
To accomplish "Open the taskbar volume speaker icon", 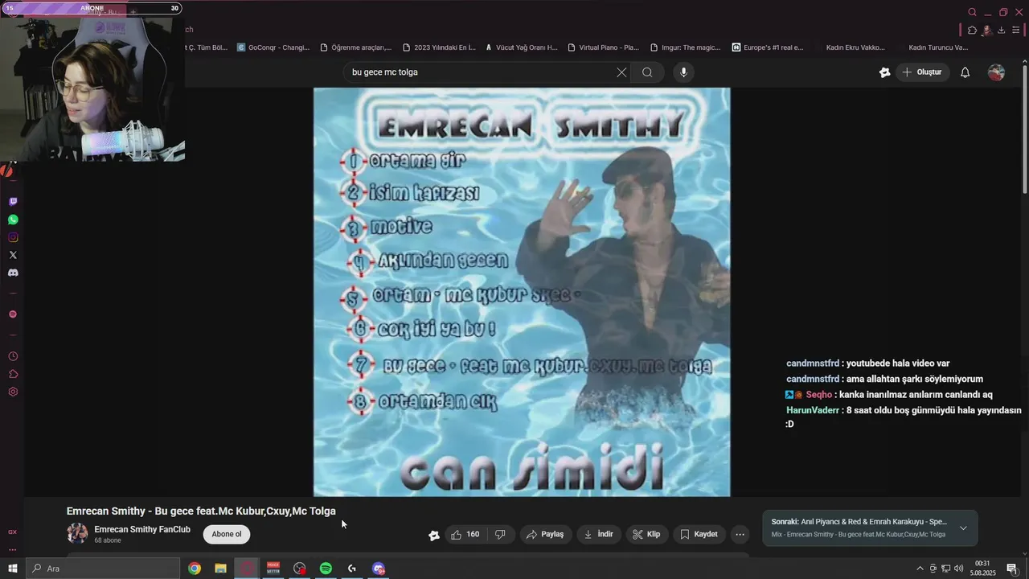I will pyautogui.click(x=958, y=569).
